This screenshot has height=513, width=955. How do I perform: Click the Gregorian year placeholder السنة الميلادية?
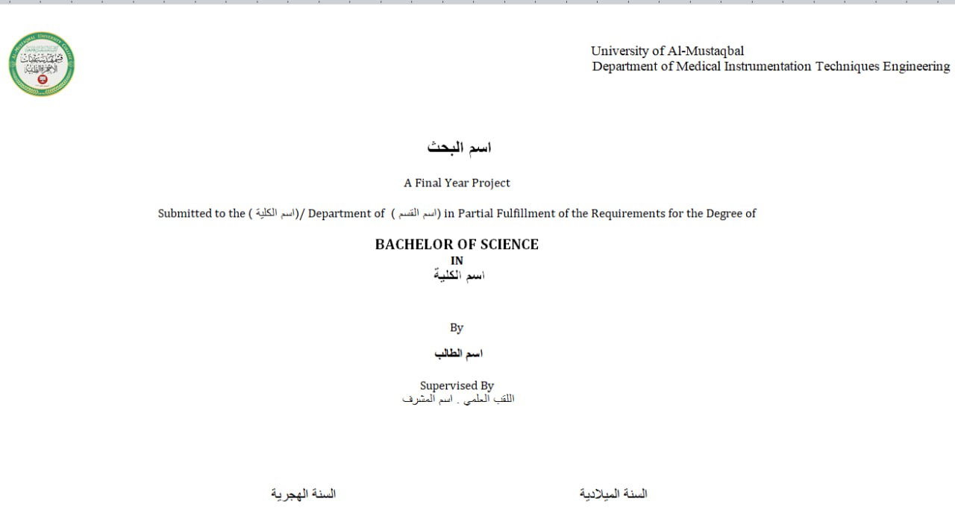click(613, 494)
